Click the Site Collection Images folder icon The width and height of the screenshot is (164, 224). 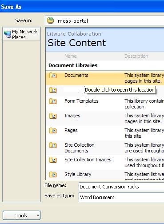pos(53,160)
